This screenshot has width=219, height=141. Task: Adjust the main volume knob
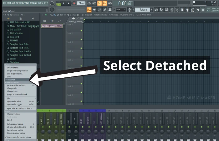(x=52, y=3)
